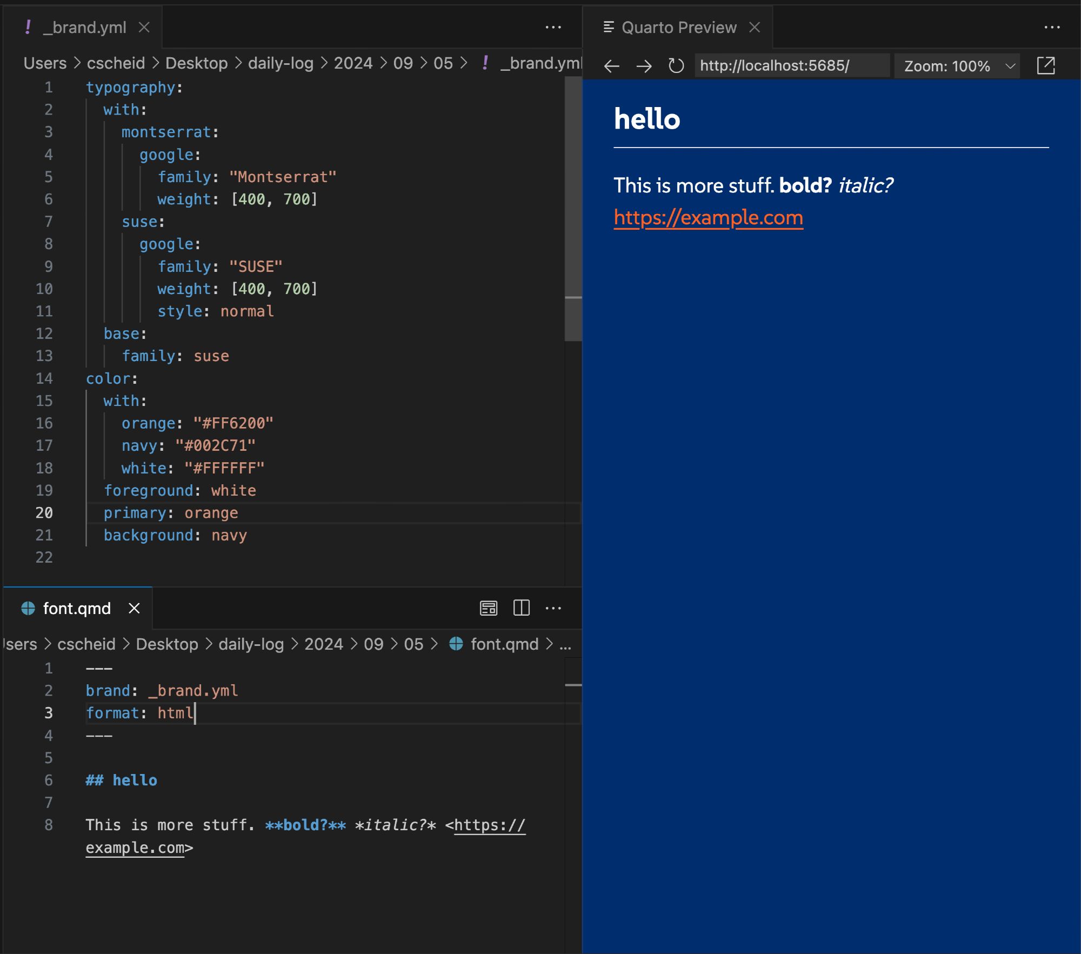The image size is (1081, 954).
Task: Click bold? text in the preview
Action: point(805,185)
